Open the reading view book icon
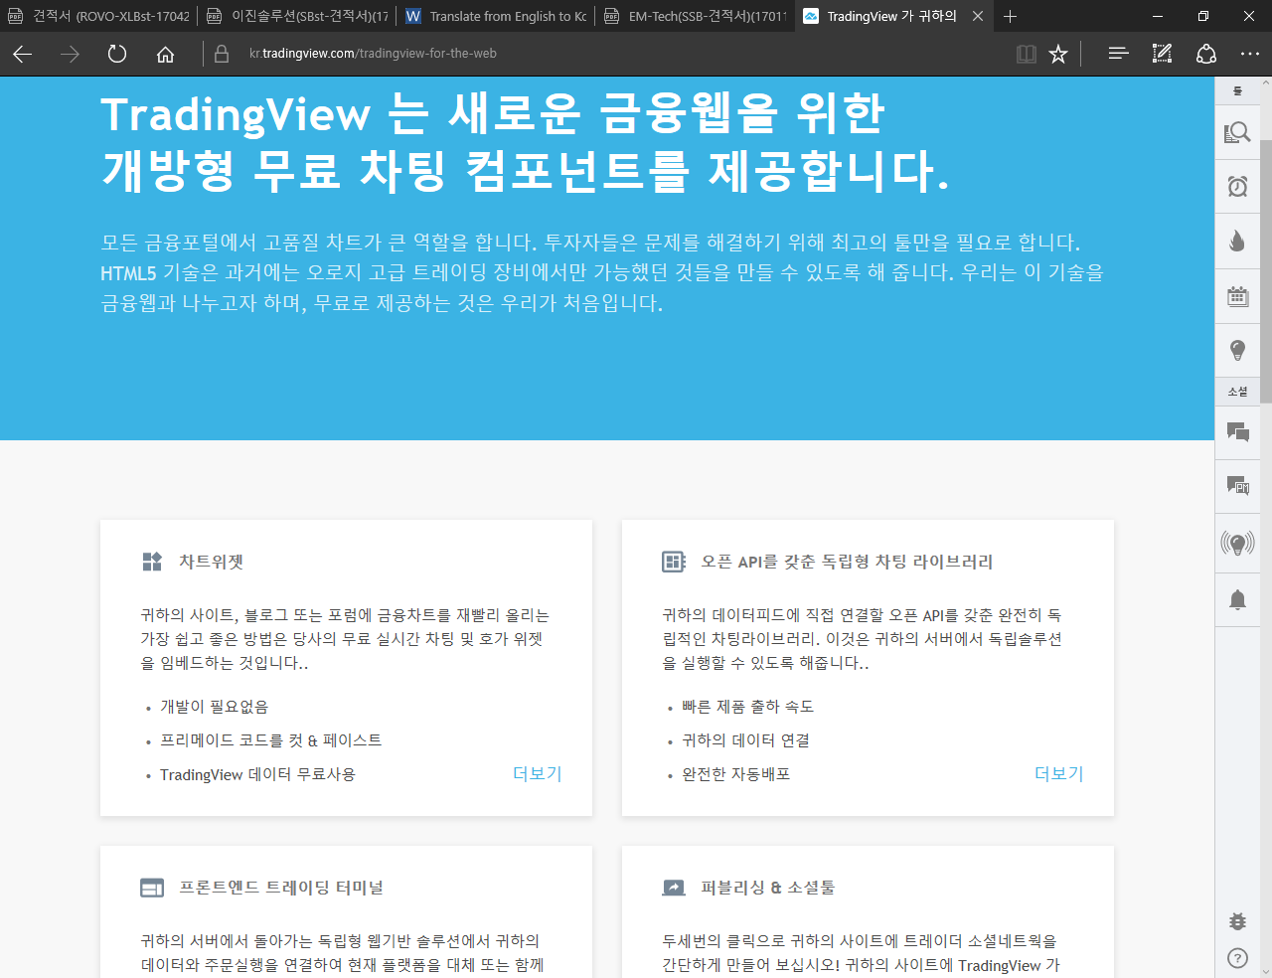This screenshot has width=1272, height=978. pos(1026,54)
